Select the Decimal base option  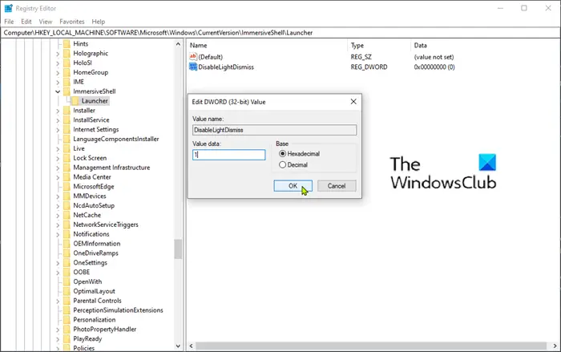point(282,164)
